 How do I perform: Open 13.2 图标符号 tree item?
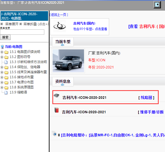pos(20,57)
